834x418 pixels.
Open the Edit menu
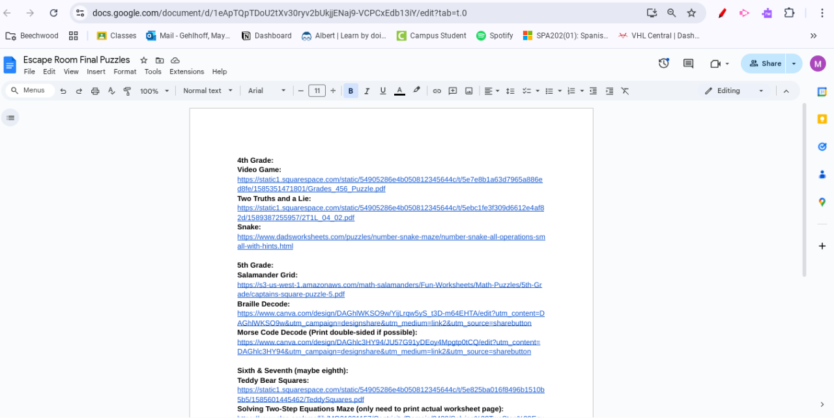tap(50, 72)
